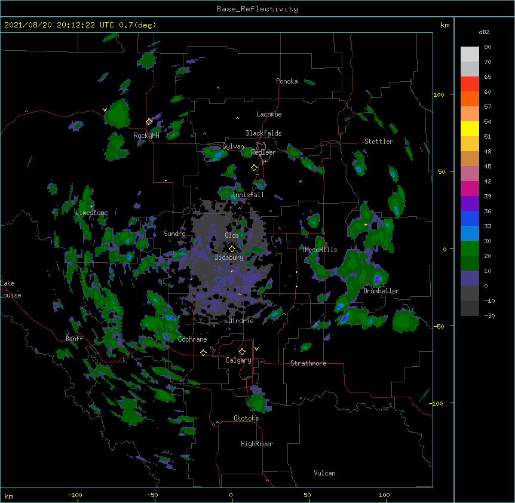The height and width of the screenshot is (503, 515).
Task: Click the yellow marker near Cochrane
Action: 203,352
